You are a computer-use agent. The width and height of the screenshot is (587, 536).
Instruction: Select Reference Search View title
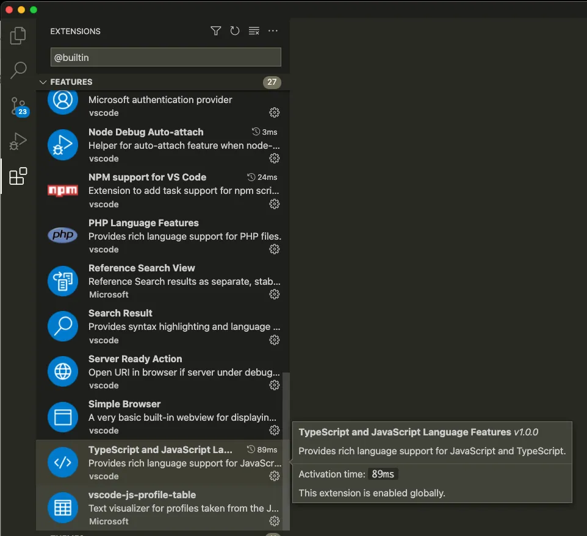point(142,268)
